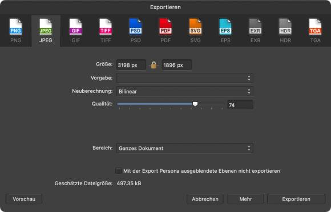The width and height of the screenshot is (331, 212).
Task: Pick the HDR file format
Action: pos(285,31)
